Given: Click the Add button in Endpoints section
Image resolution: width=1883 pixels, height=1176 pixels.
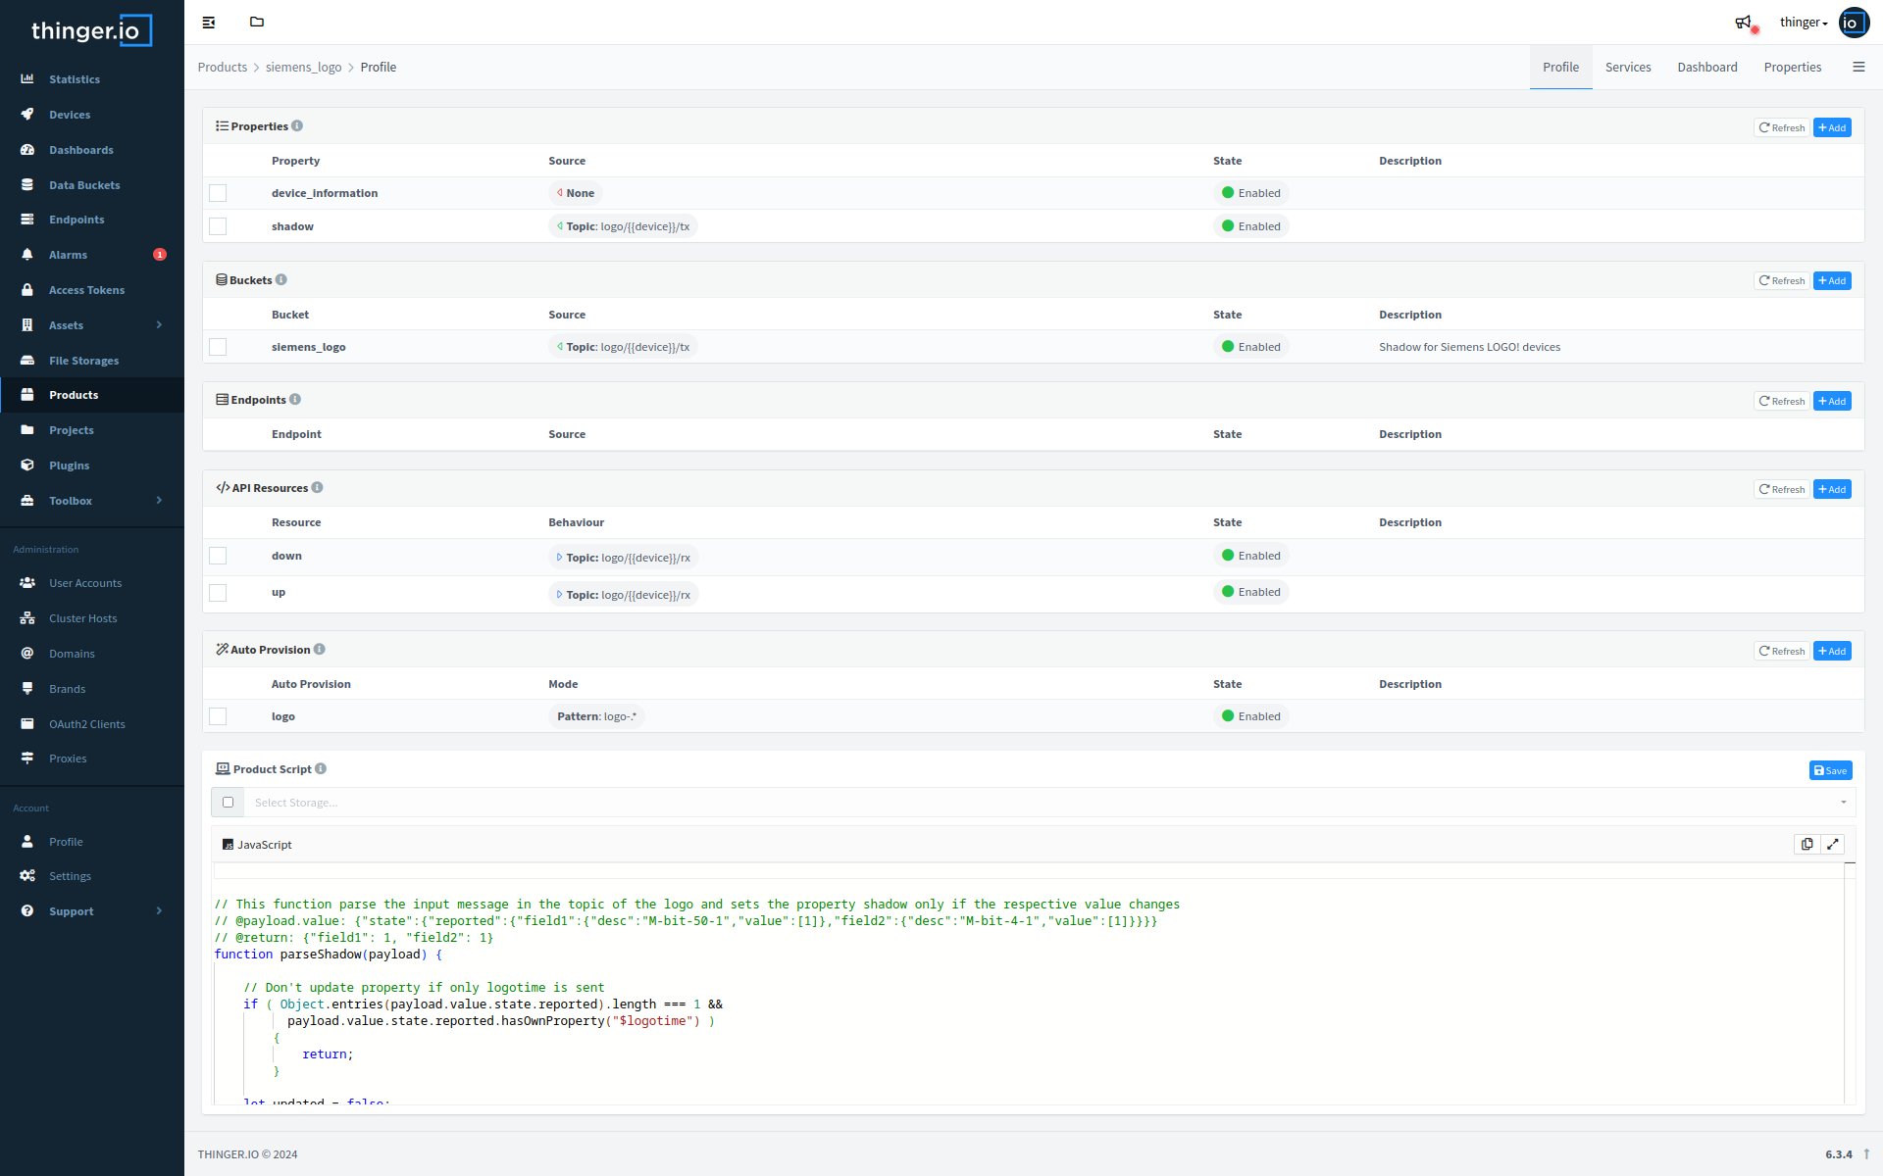Looking at the screenshot, I should click(x=1832, y=401).
